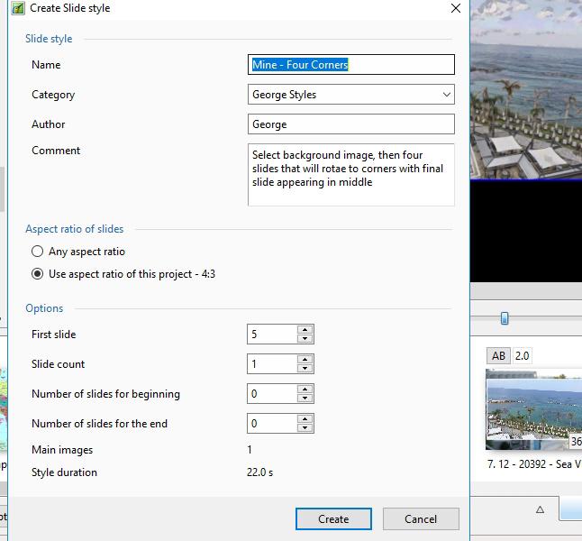The width and height of the screenshot is (582, 541).
Task: Click the Number of slides for the end field
Action: [x=272, y=423]
